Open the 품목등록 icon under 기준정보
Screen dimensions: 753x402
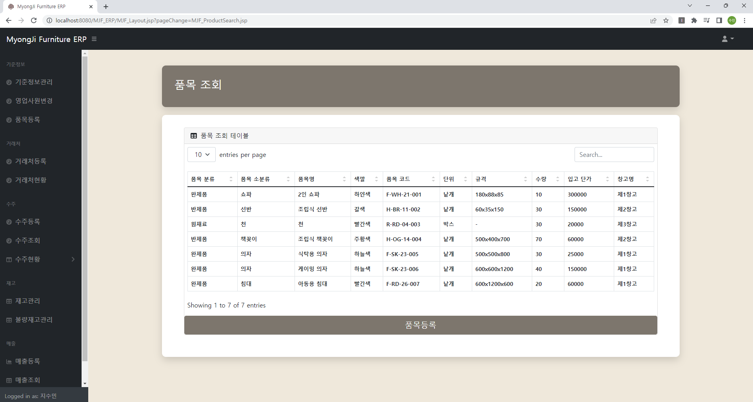[x=9, y=120]
